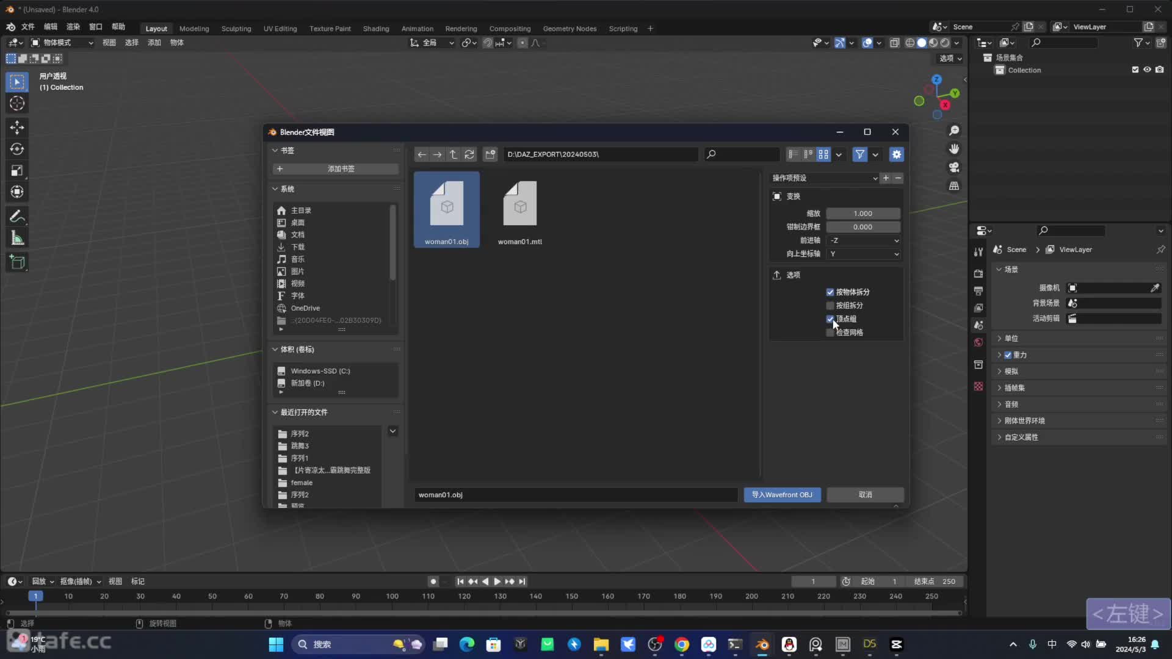Open the 渲染 menu

pyautogui.click(x=73, y=27)
